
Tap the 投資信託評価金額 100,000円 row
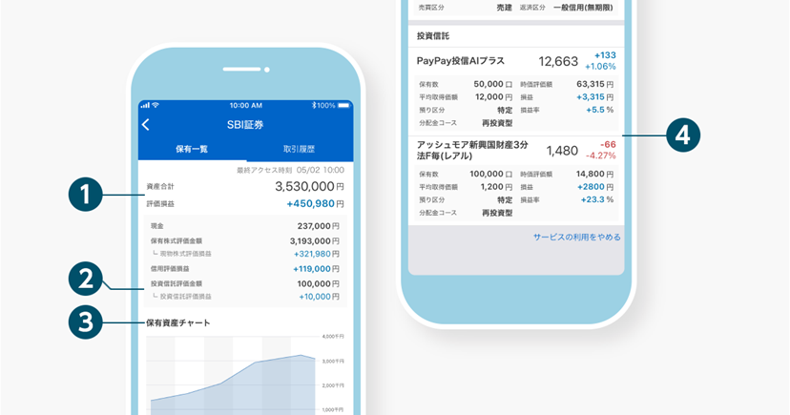coord(245,284)
